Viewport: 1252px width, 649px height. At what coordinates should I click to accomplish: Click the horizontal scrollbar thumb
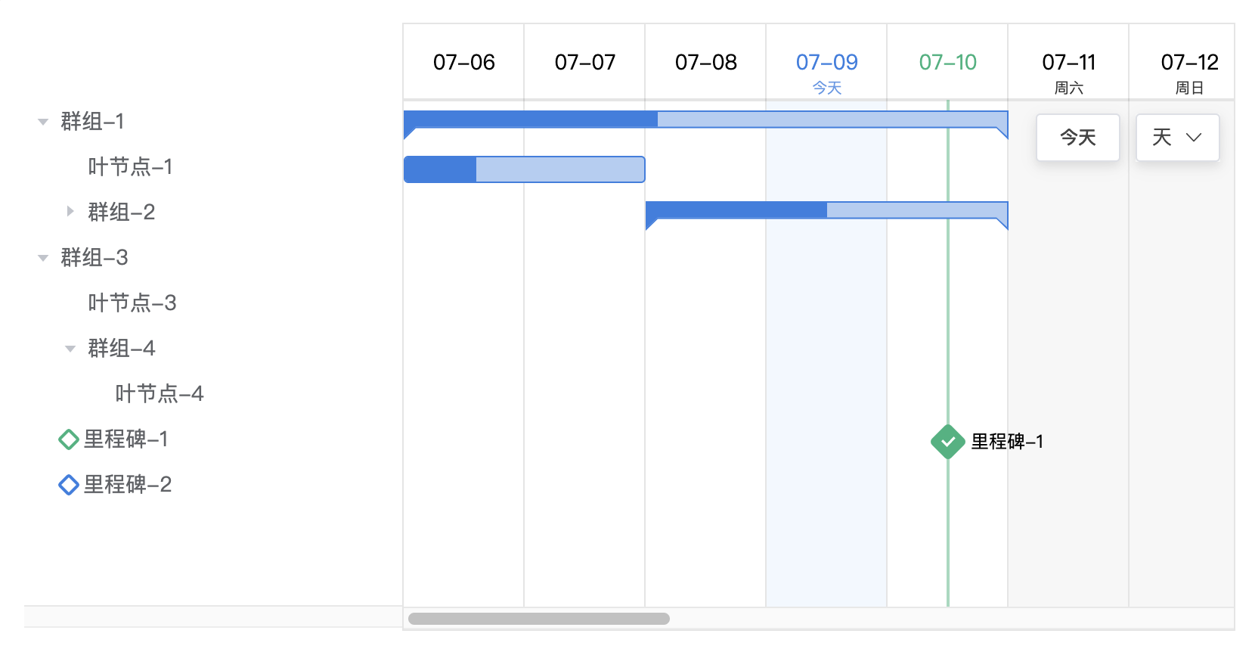point(538,619)
